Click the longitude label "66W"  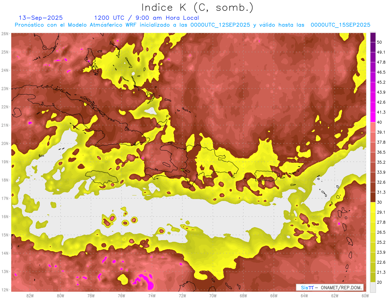pos(274,295)
